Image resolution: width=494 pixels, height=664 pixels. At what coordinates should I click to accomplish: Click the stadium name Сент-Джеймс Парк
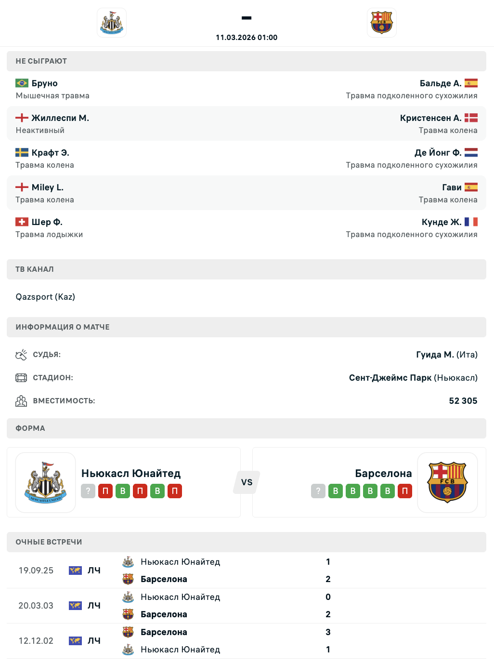click(x=390, y=378)
